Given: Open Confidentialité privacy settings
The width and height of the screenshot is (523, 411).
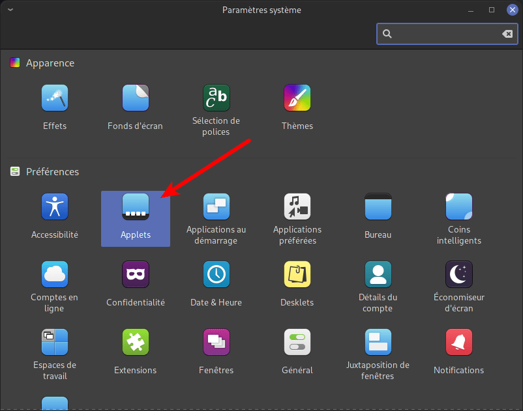Looking at the screenshot, I should 136,275.
